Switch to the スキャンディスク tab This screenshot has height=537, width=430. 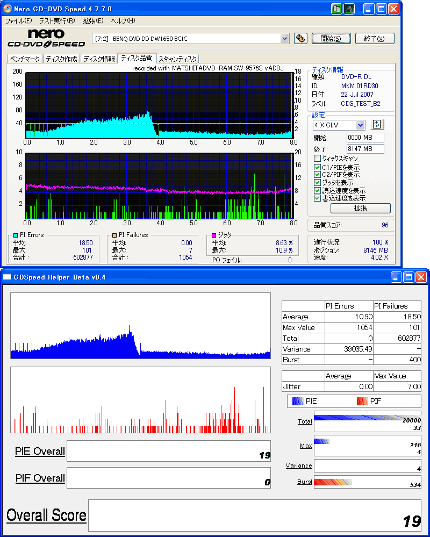point(178,59)
